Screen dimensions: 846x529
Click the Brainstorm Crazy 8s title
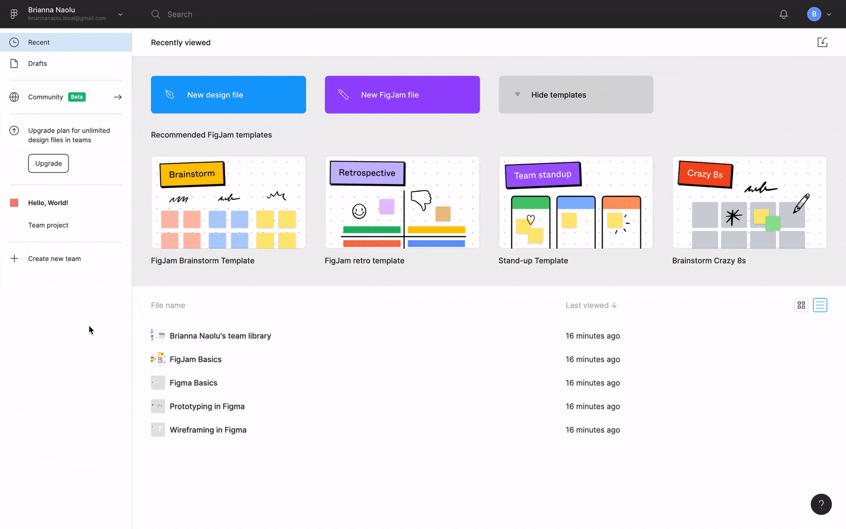click(x=709, y=261)
